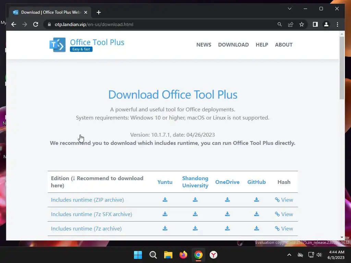Toggle Chrome side panel

(315, 24)
